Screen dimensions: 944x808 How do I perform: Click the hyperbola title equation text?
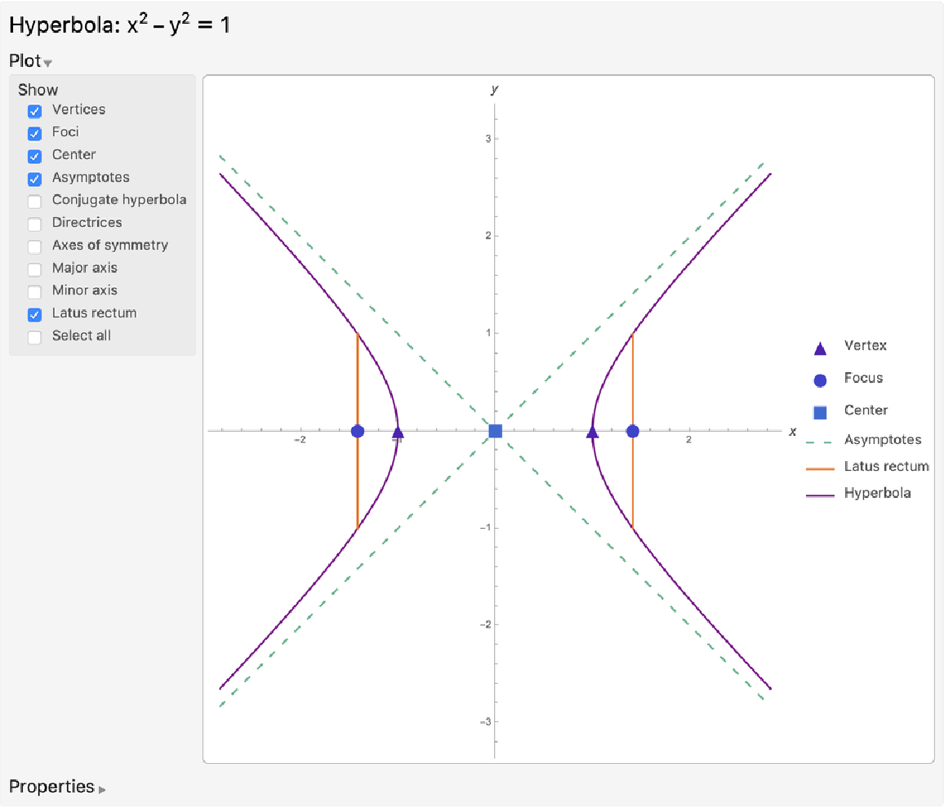(119, 26)
